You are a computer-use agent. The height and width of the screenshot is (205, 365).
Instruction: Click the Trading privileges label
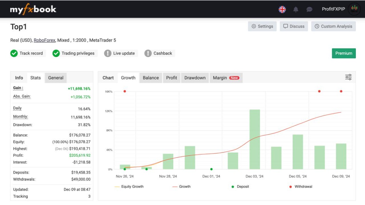tap(78, 53)
